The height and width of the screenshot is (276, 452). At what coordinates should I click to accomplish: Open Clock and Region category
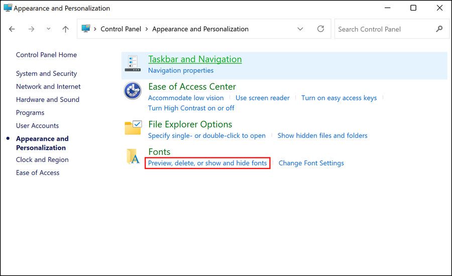click(x=42, y=160)
